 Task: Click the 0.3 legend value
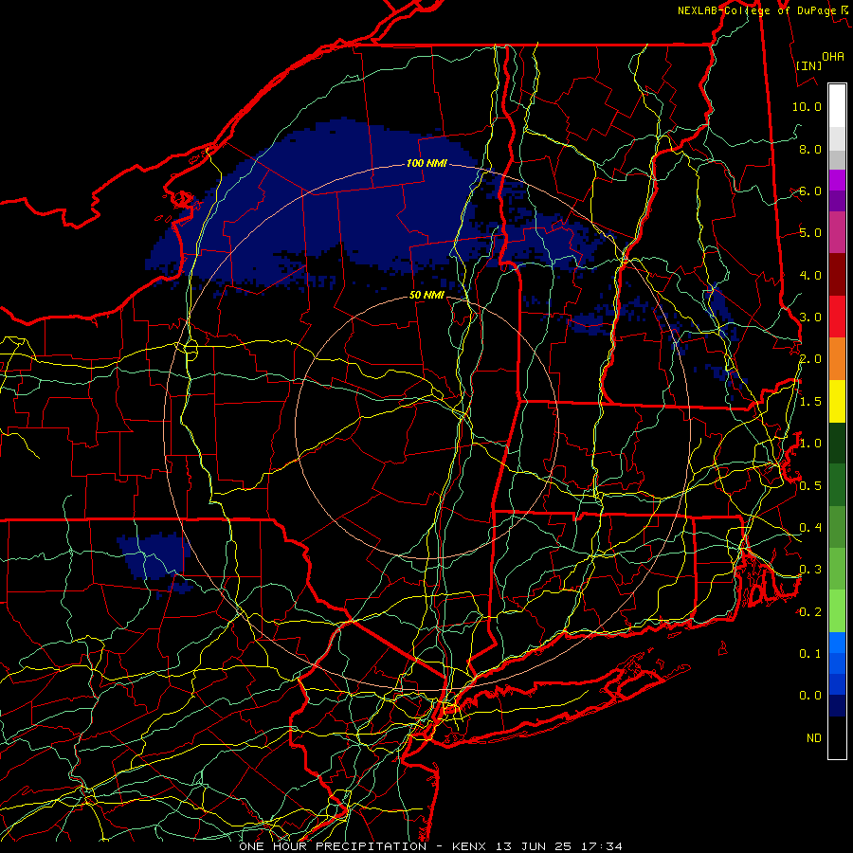[809, 570]
